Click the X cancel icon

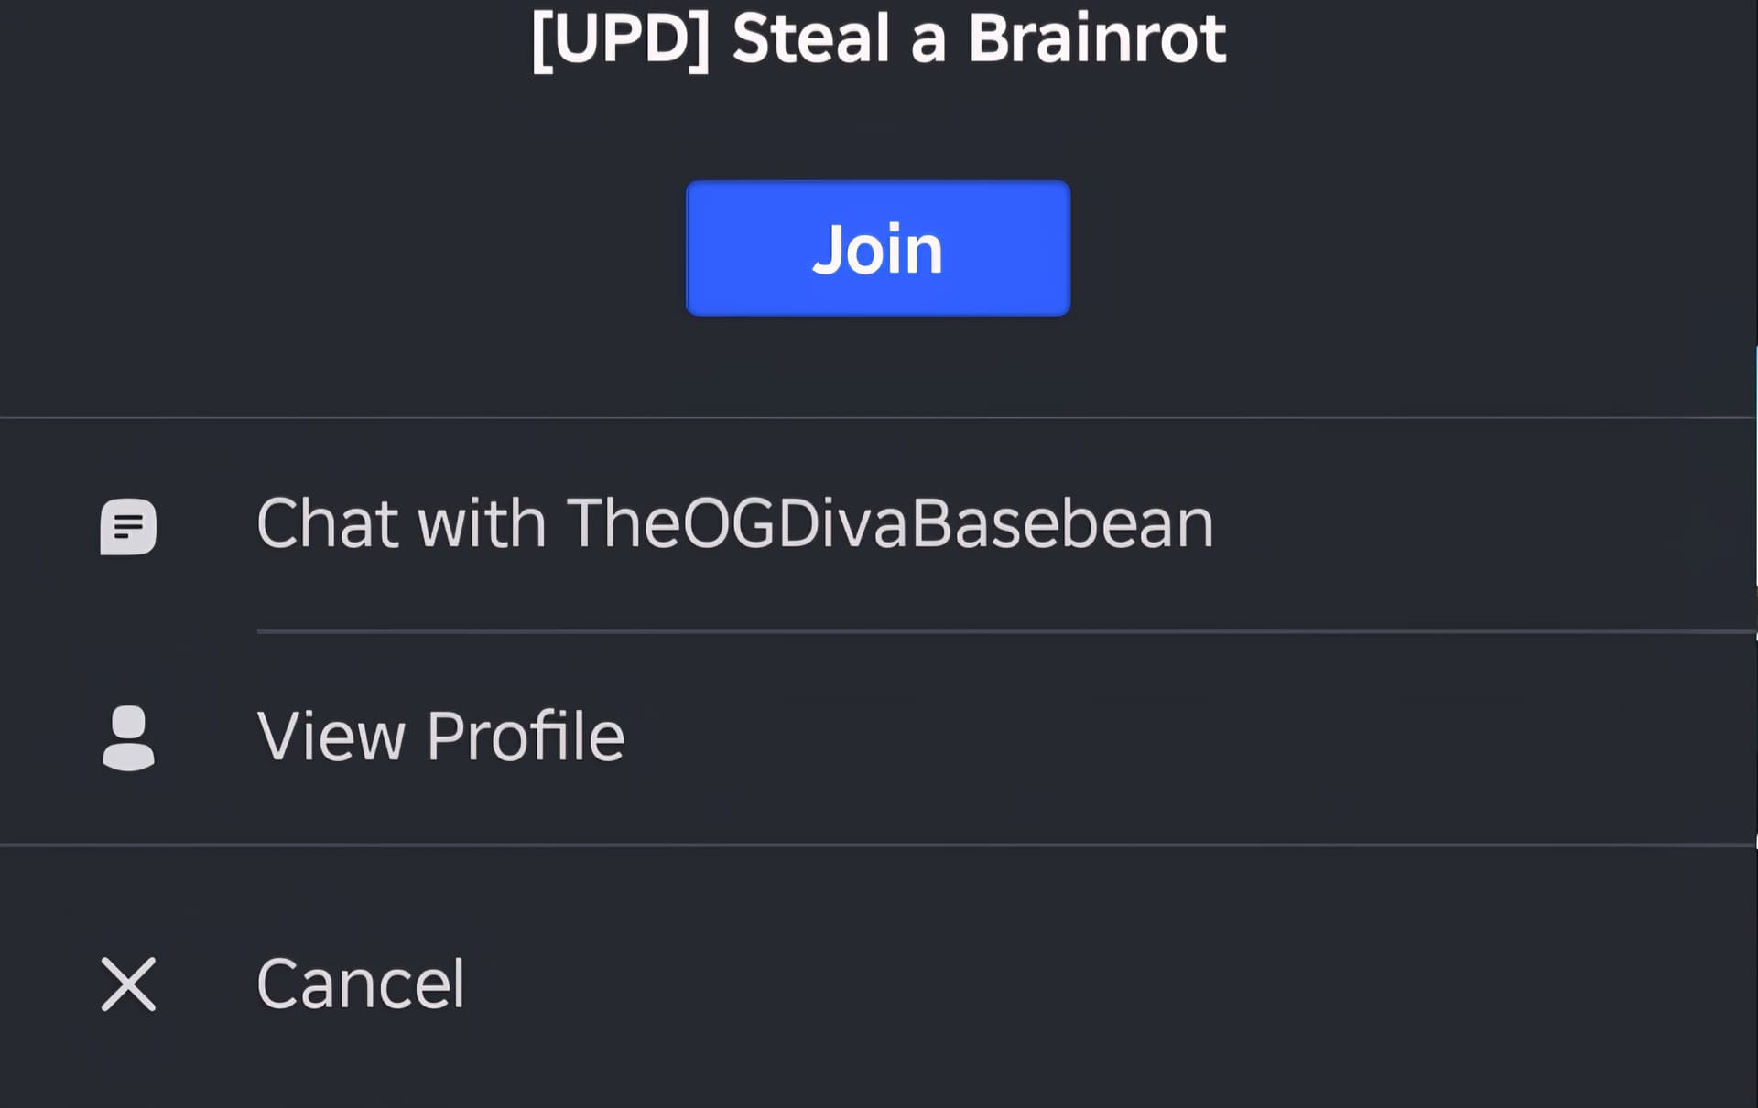tap(128, 984)
